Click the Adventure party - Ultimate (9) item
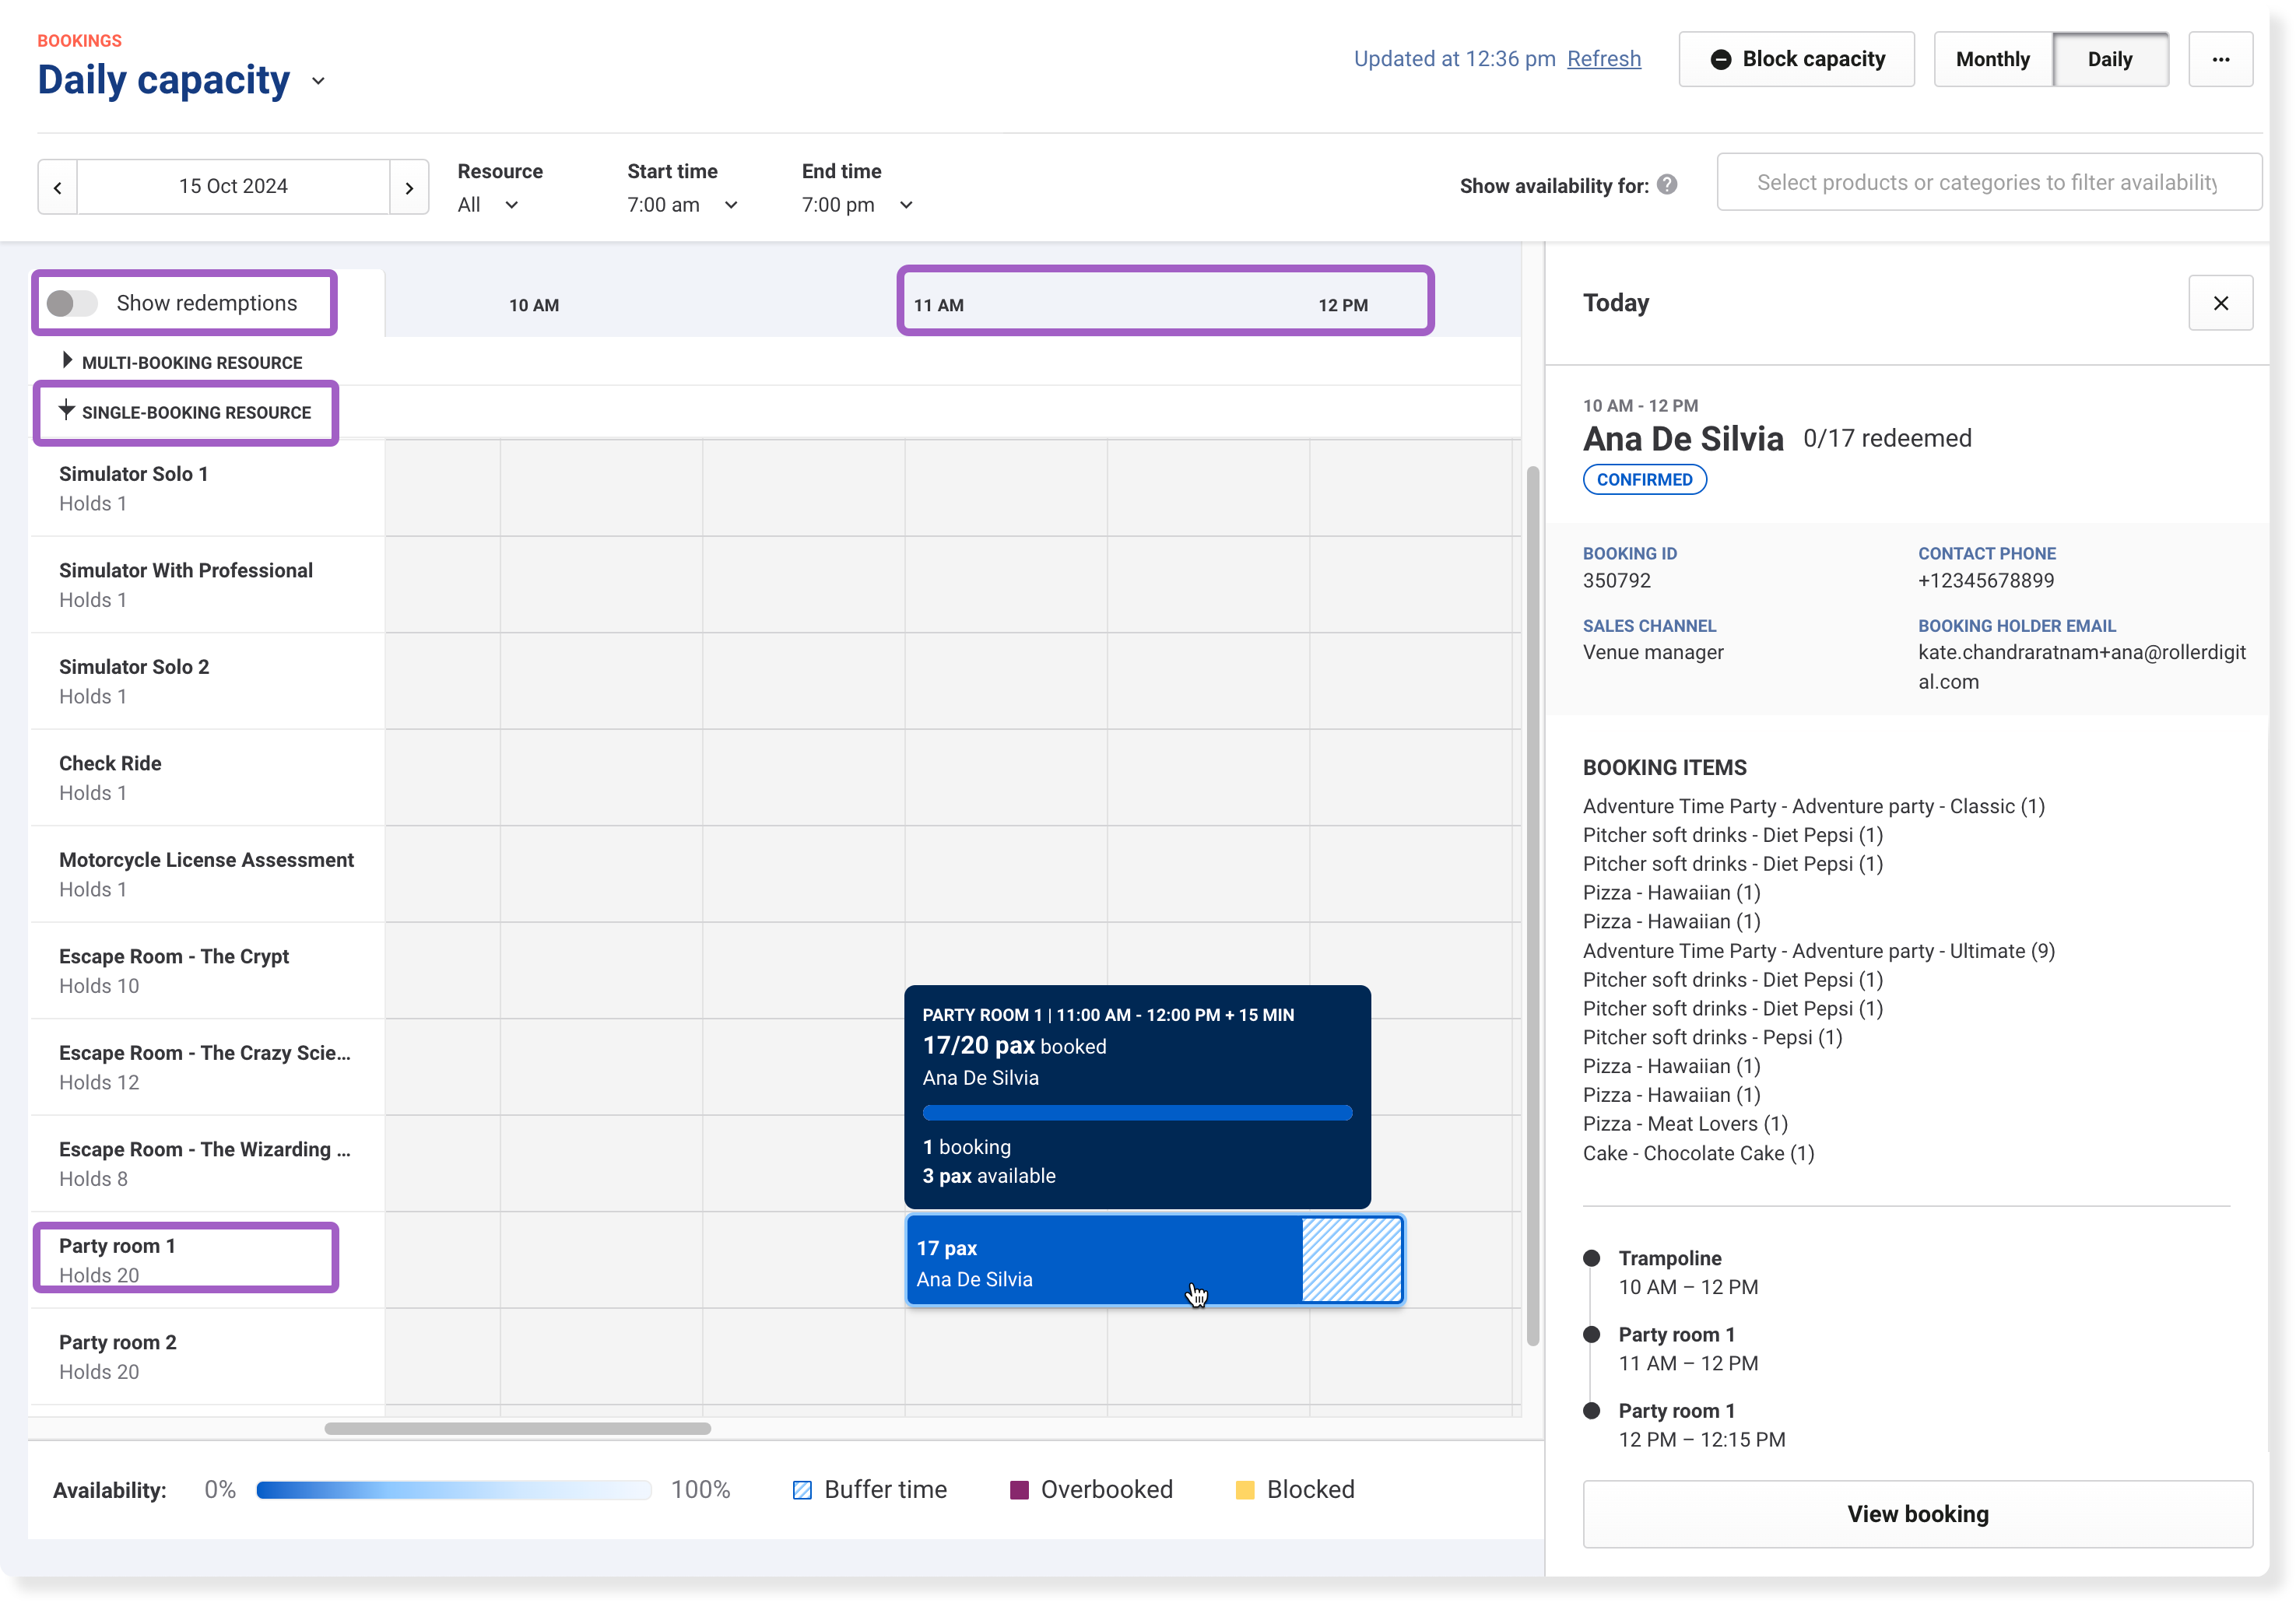Image resolution: width=2296 pixels, height=1603 pixels. pos(1818,951)
